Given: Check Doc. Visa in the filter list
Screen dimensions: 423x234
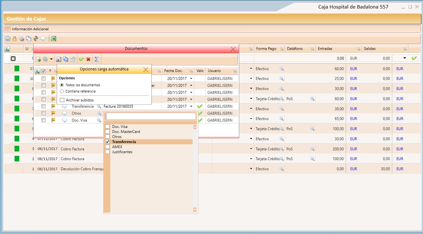Looking at the screenshot, I should coord(107,127).
